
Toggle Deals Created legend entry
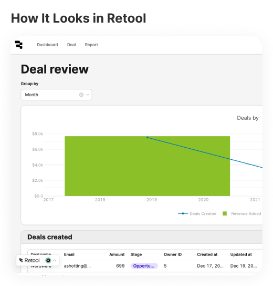pyautogui.click(x=197, y=213)
